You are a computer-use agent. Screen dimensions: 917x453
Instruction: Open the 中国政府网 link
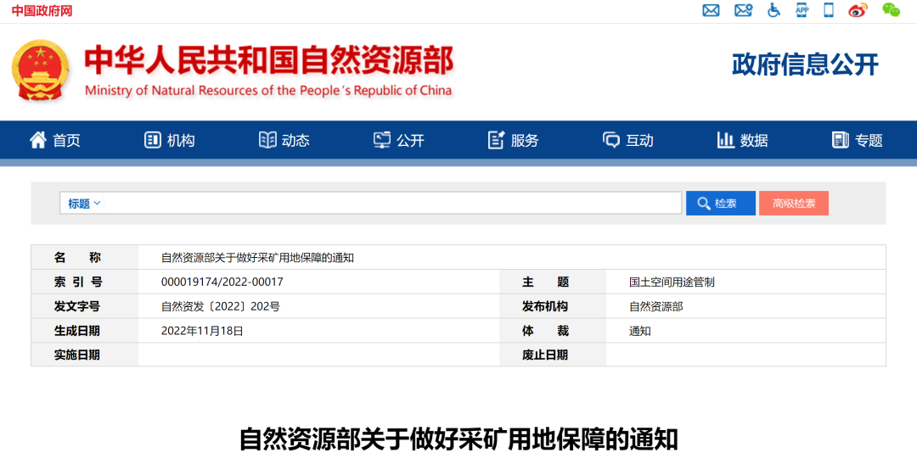pos(42,11)
